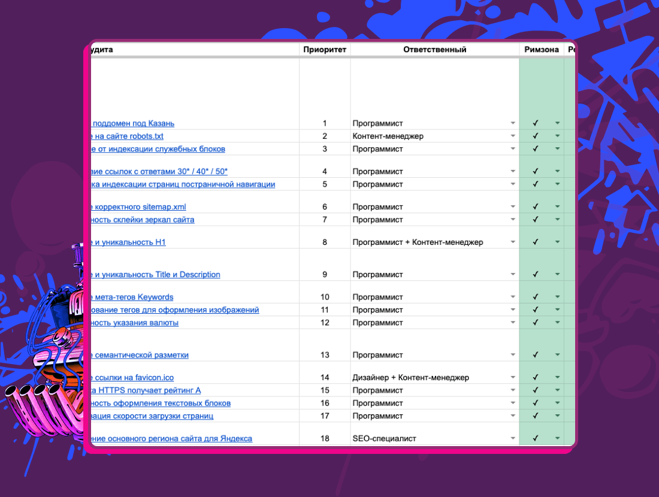Image resolution: width=659 pixels, height=497 pixels.
Task: Expand Контент-менеджер dropdown in priority 2 row
Action: [x=513, y=136]
